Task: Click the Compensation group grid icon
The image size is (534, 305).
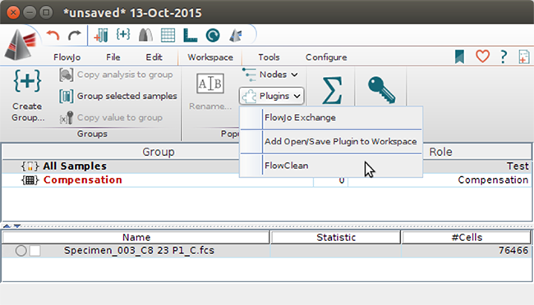Action: point(30,180)
